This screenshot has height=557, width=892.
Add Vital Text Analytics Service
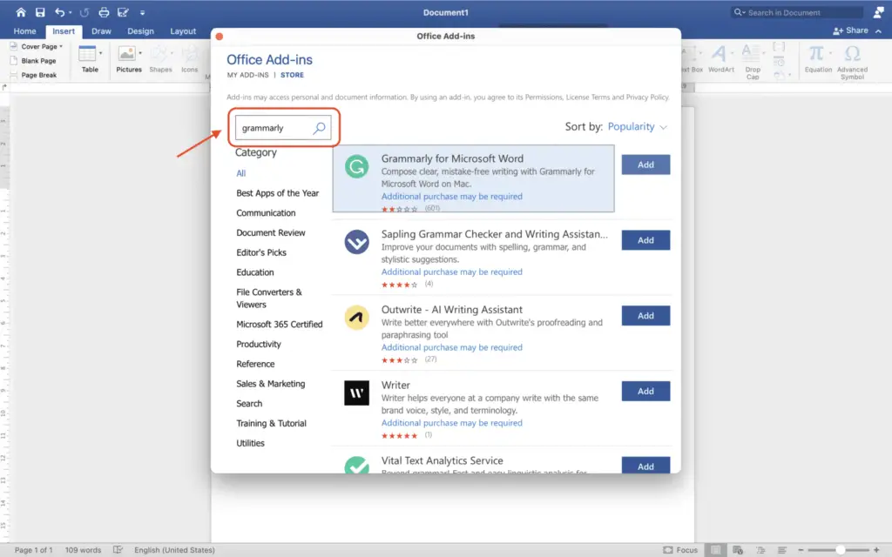click(645, 466)
